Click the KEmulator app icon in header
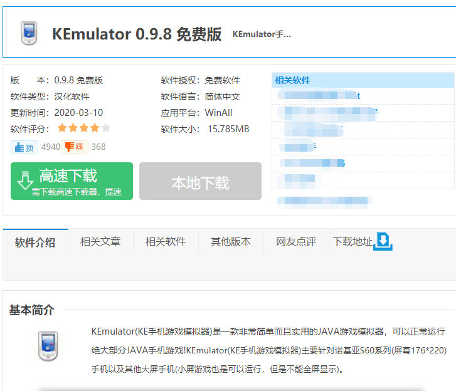This screenshot has height=391, width=456. coord(29,33)
